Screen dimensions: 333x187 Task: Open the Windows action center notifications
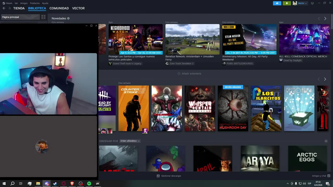pyautogui.click(x=328, y=184)
